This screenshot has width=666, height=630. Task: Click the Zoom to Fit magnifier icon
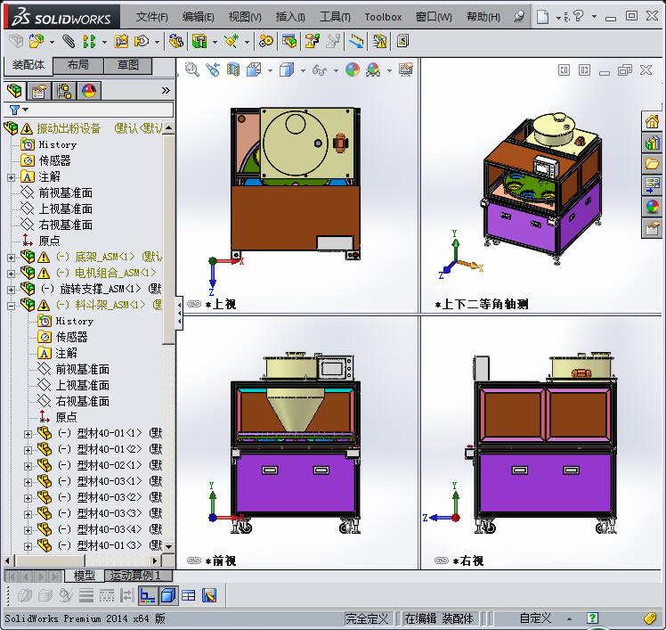pos(192,70)
